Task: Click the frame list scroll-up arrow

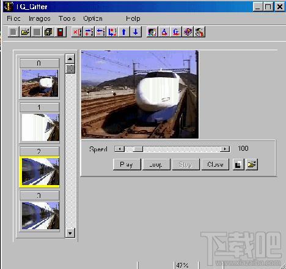Action: (70, 59)
